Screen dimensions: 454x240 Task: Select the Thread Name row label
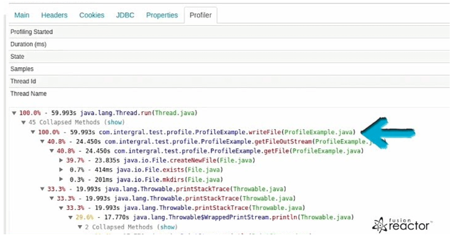point(29,94)
